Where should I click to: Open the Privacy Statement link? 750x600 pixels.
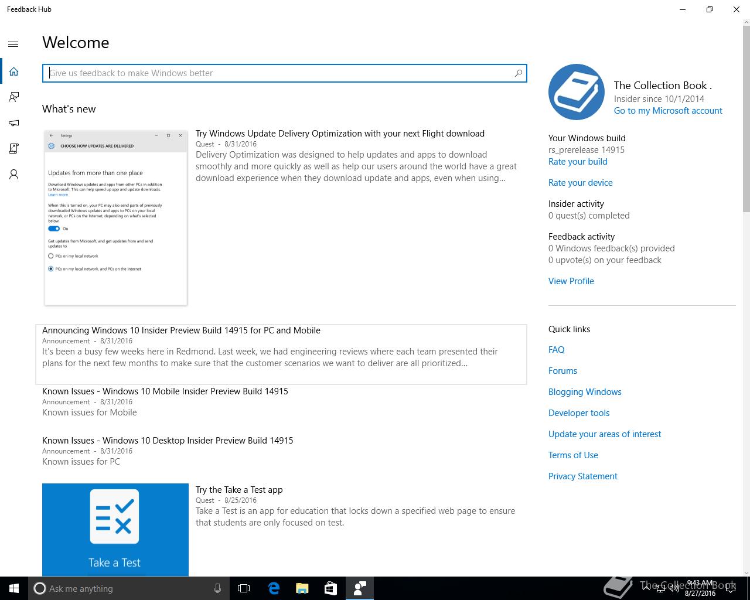coord(583,476)
